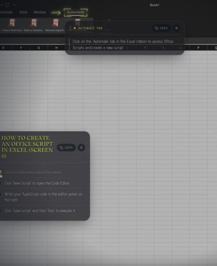Select column H header

57,48
